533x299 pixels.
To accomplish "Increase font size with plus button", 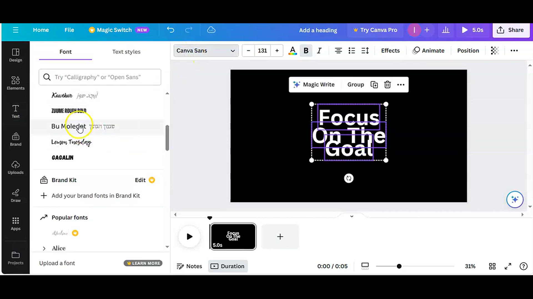I will pyautogui.click(x=277, y=51).
